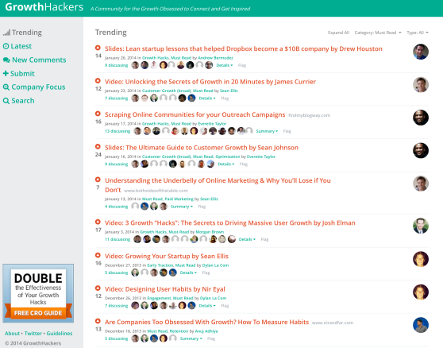Open Early Traction category link

[160, 265]
